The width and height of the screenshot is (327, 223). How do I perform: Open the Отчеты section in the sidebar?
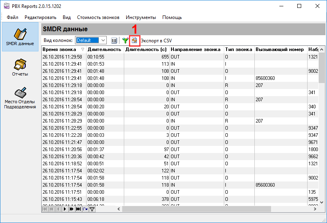click(x=20, y=68)
